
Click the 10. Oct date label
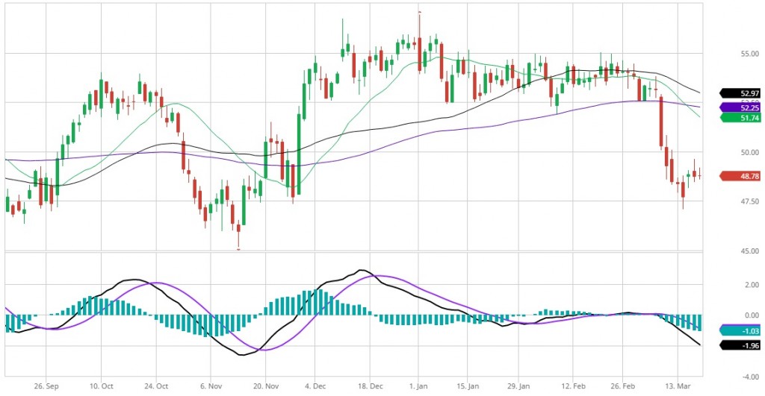[x=101, y=386]
